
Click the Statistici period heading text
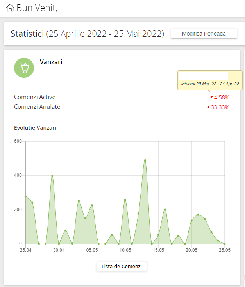point(87,34)
